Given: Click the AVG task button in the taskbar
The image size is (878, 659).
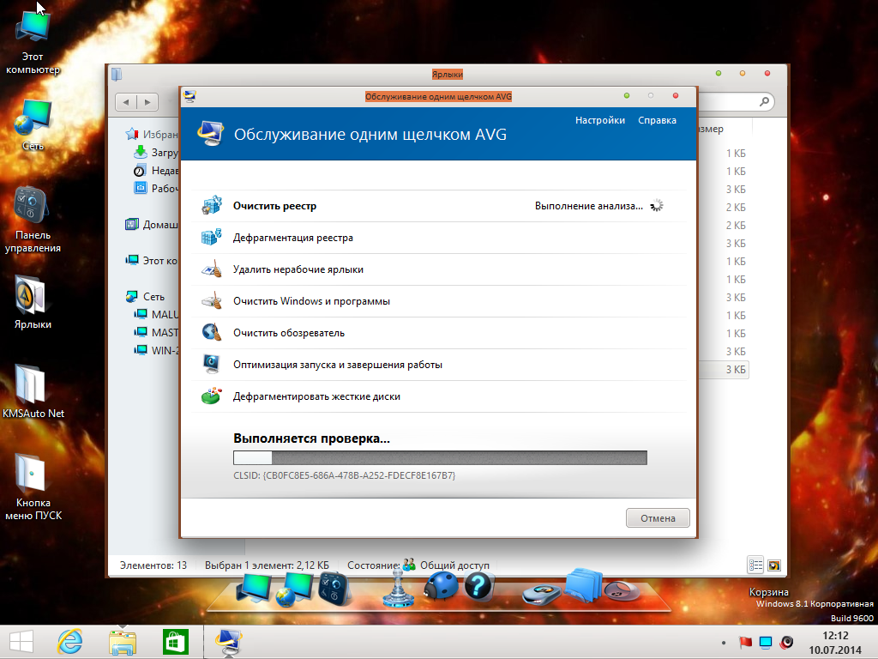Looking at the screenshot, I should [x=229, y=642].
